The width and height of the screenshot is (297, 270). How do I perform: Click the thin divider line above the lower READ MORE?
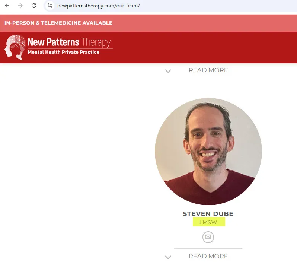coord(208,248)
